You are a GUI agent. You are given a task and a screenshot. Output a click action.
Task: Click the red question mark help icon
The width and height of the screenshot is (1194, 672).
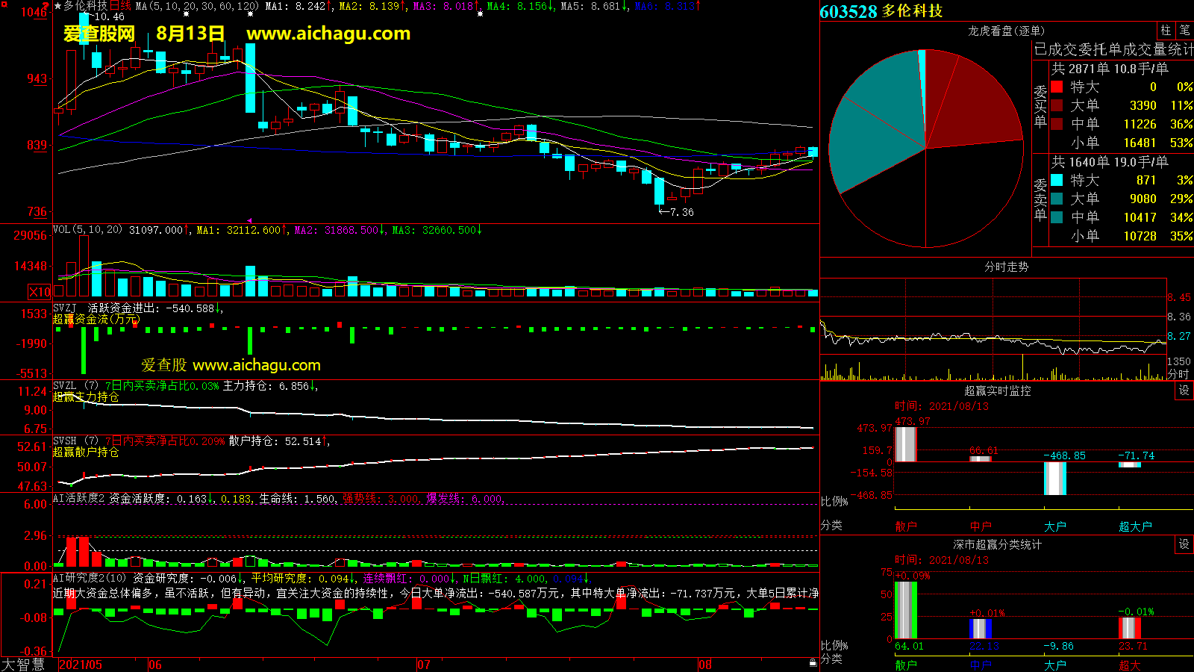click(46, 6)
